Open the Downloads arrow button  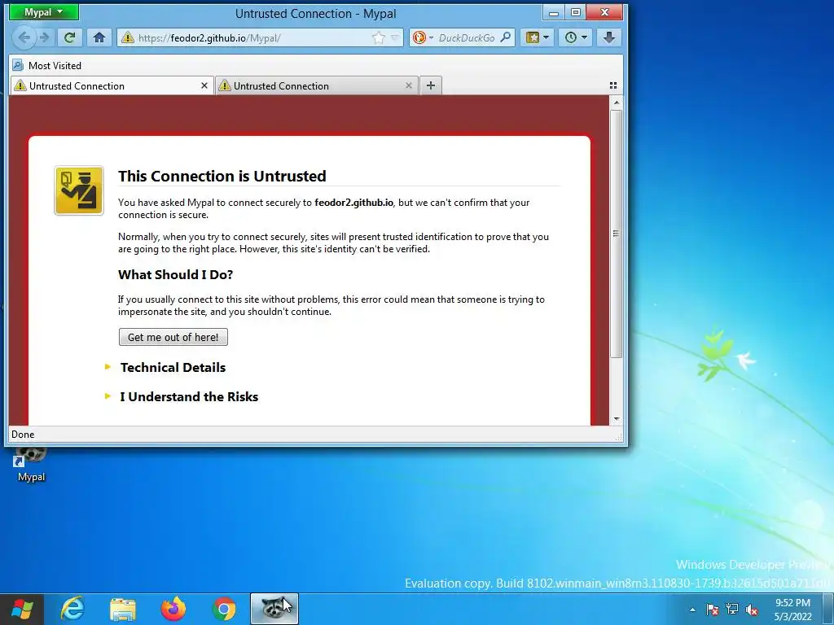pyautogui.click(x=609, y=37)
